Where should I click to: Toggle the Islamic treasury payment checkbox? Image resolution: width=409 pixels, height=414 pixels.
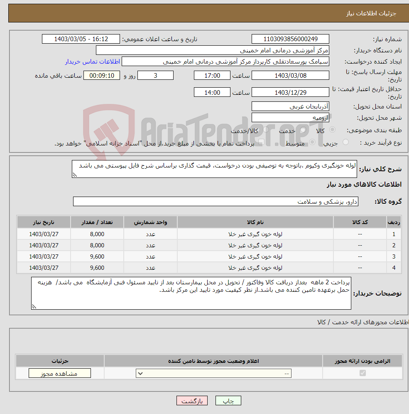click(x=261, y=142)
